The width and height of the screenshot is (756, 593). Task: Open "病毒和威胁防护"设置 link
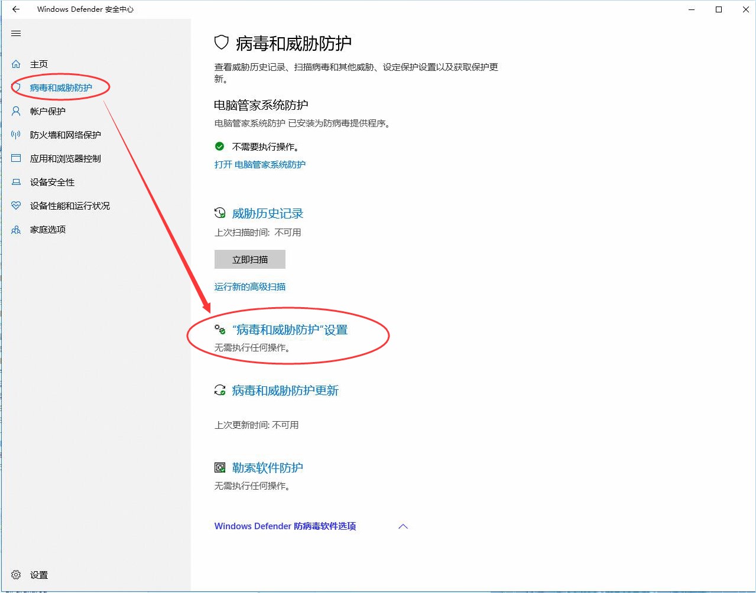pyautogui.click(x=290, y=330)
